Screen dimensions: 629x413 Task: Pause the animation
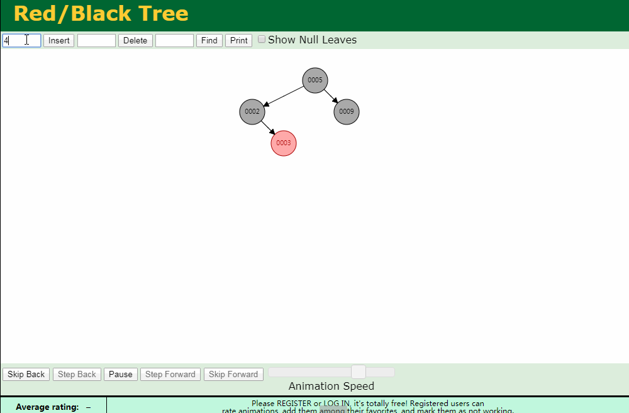tap(120, 374)
